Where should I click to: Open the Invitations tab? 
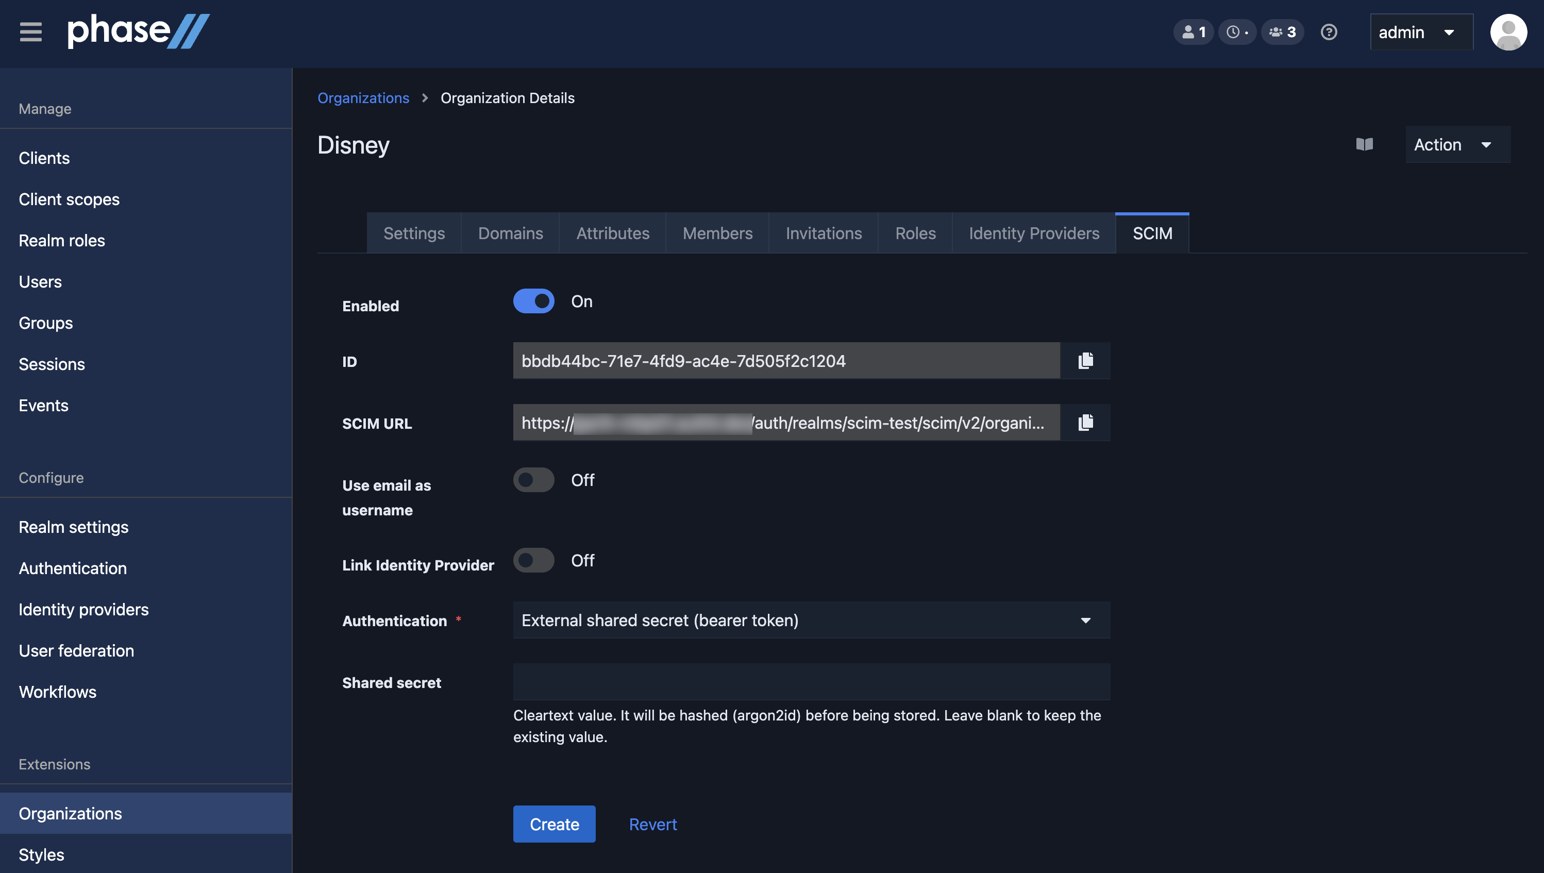point(823,233)
